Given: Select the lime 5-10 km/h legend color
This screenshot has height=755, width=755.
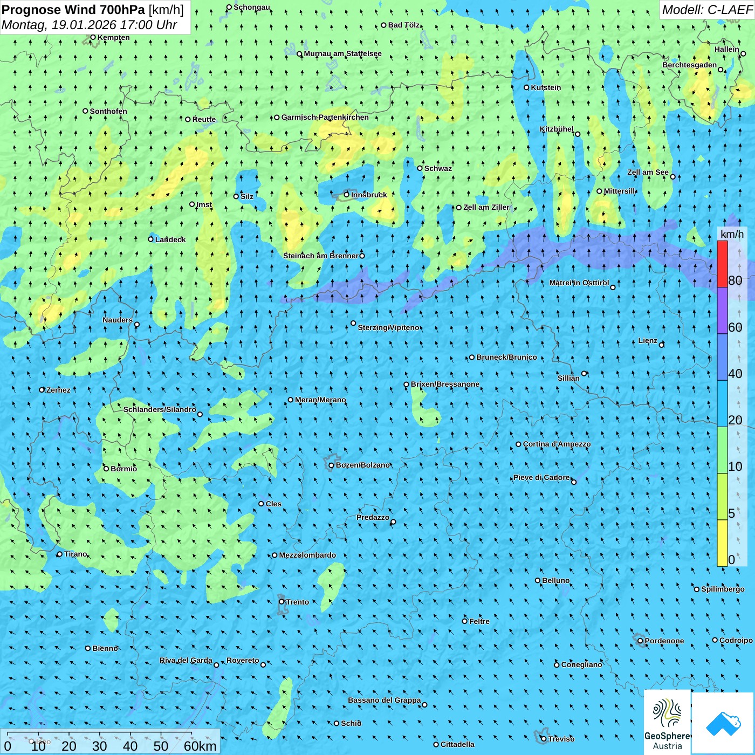Looking at the screenshot, I should (x=722, y=497).
